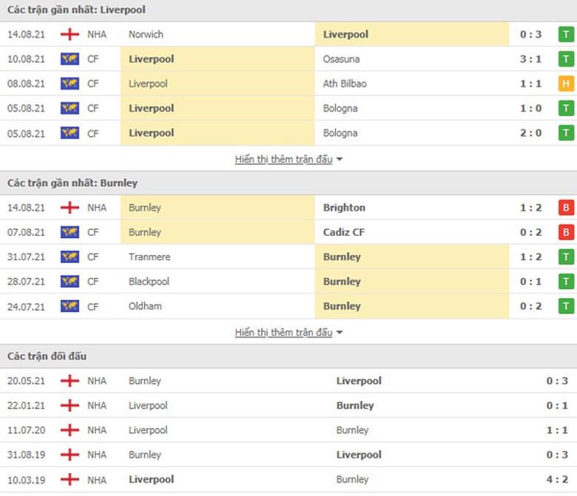Open the Brighton team link

point(344,208)
